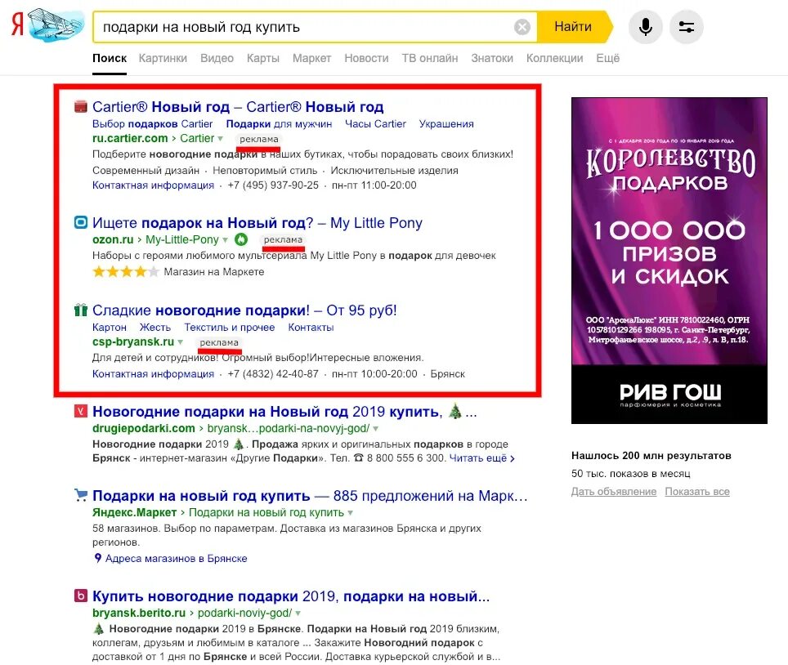Select the Поиск tab

point(110,58)
